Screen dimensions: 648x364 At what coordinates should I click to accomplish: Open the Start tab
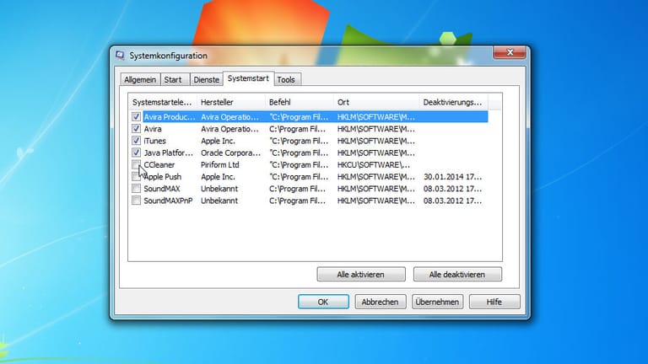(173, 80)
